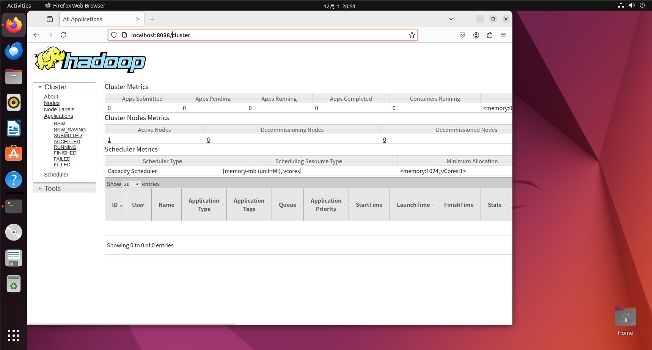Open the list all tabs dropdown
Image resolution: width=652 pixels, height=350 pixels.
coord(451,19)
